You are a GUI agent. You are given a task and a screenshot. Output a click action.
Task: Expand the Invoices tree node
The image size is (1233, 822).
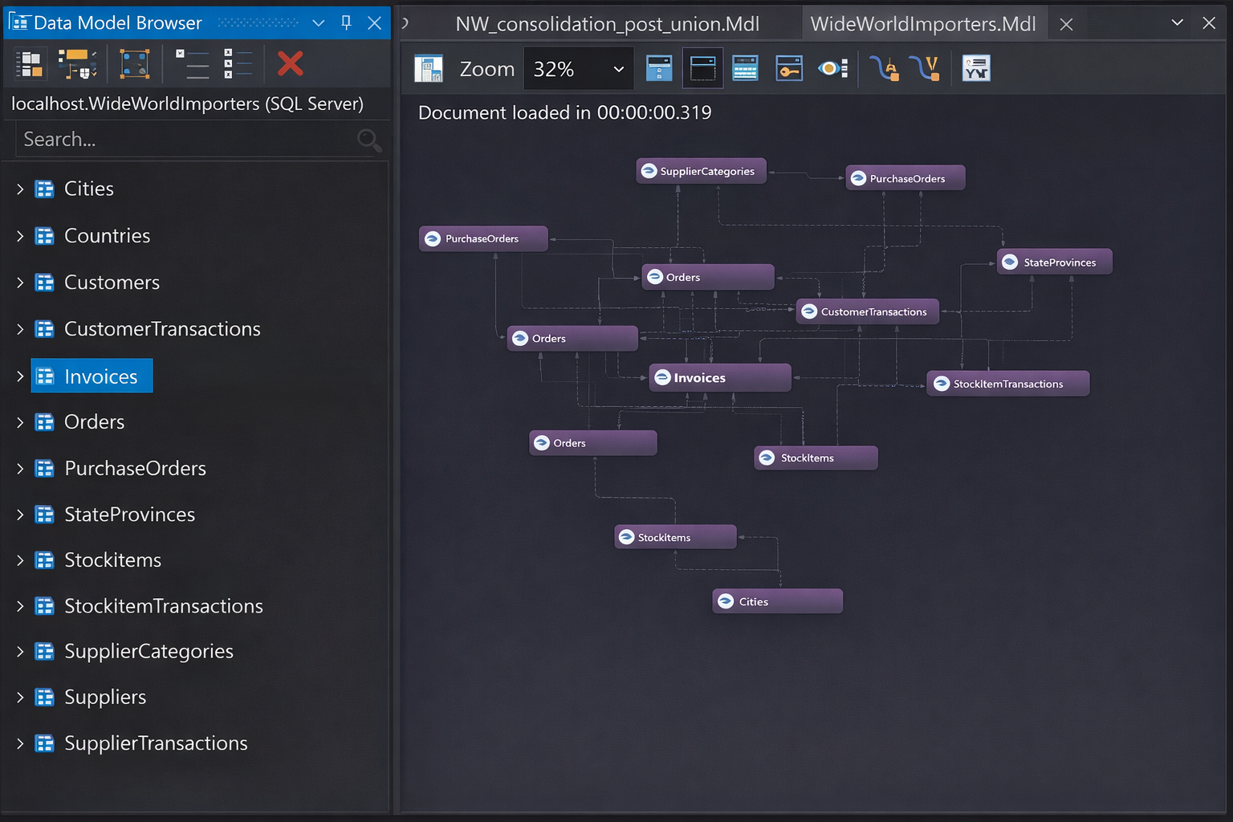click(x=20, y=376)
